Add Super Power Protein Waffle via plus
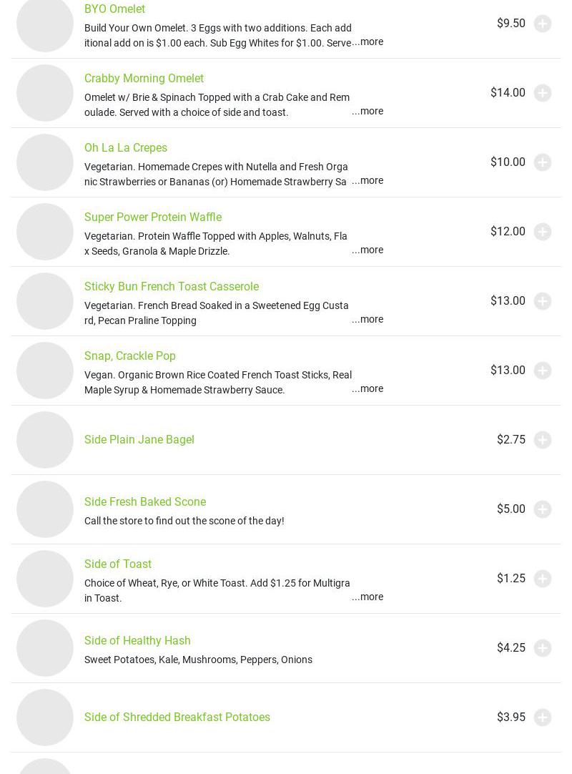The width and height of the screenshot is (572, 774). (x=543, y=232)
